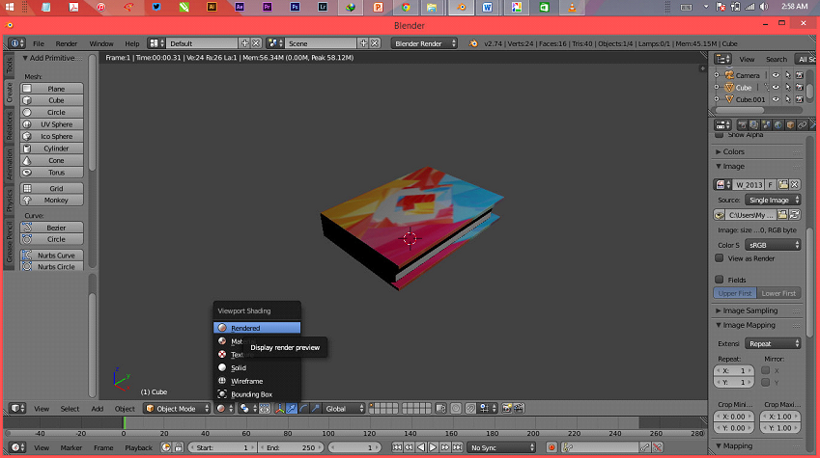Open the Object Mode dropdown

[x=177, y=409]
